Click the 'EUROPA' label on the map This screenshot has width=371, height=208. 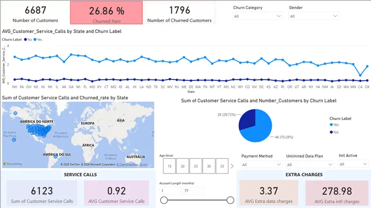pyautogui.click(x=88, y=123)
